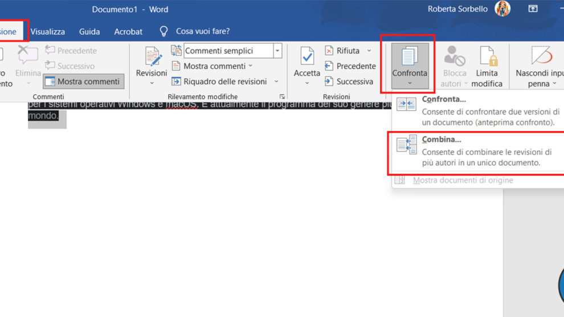The width and height of the screenshot is (564, 317).
Task: Expand the Nascondi input penna arrow
Action: 554,83
